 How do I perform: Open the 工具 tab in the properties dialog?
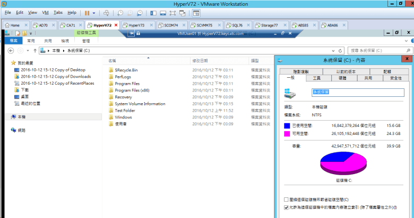click(x=317, y=78)
